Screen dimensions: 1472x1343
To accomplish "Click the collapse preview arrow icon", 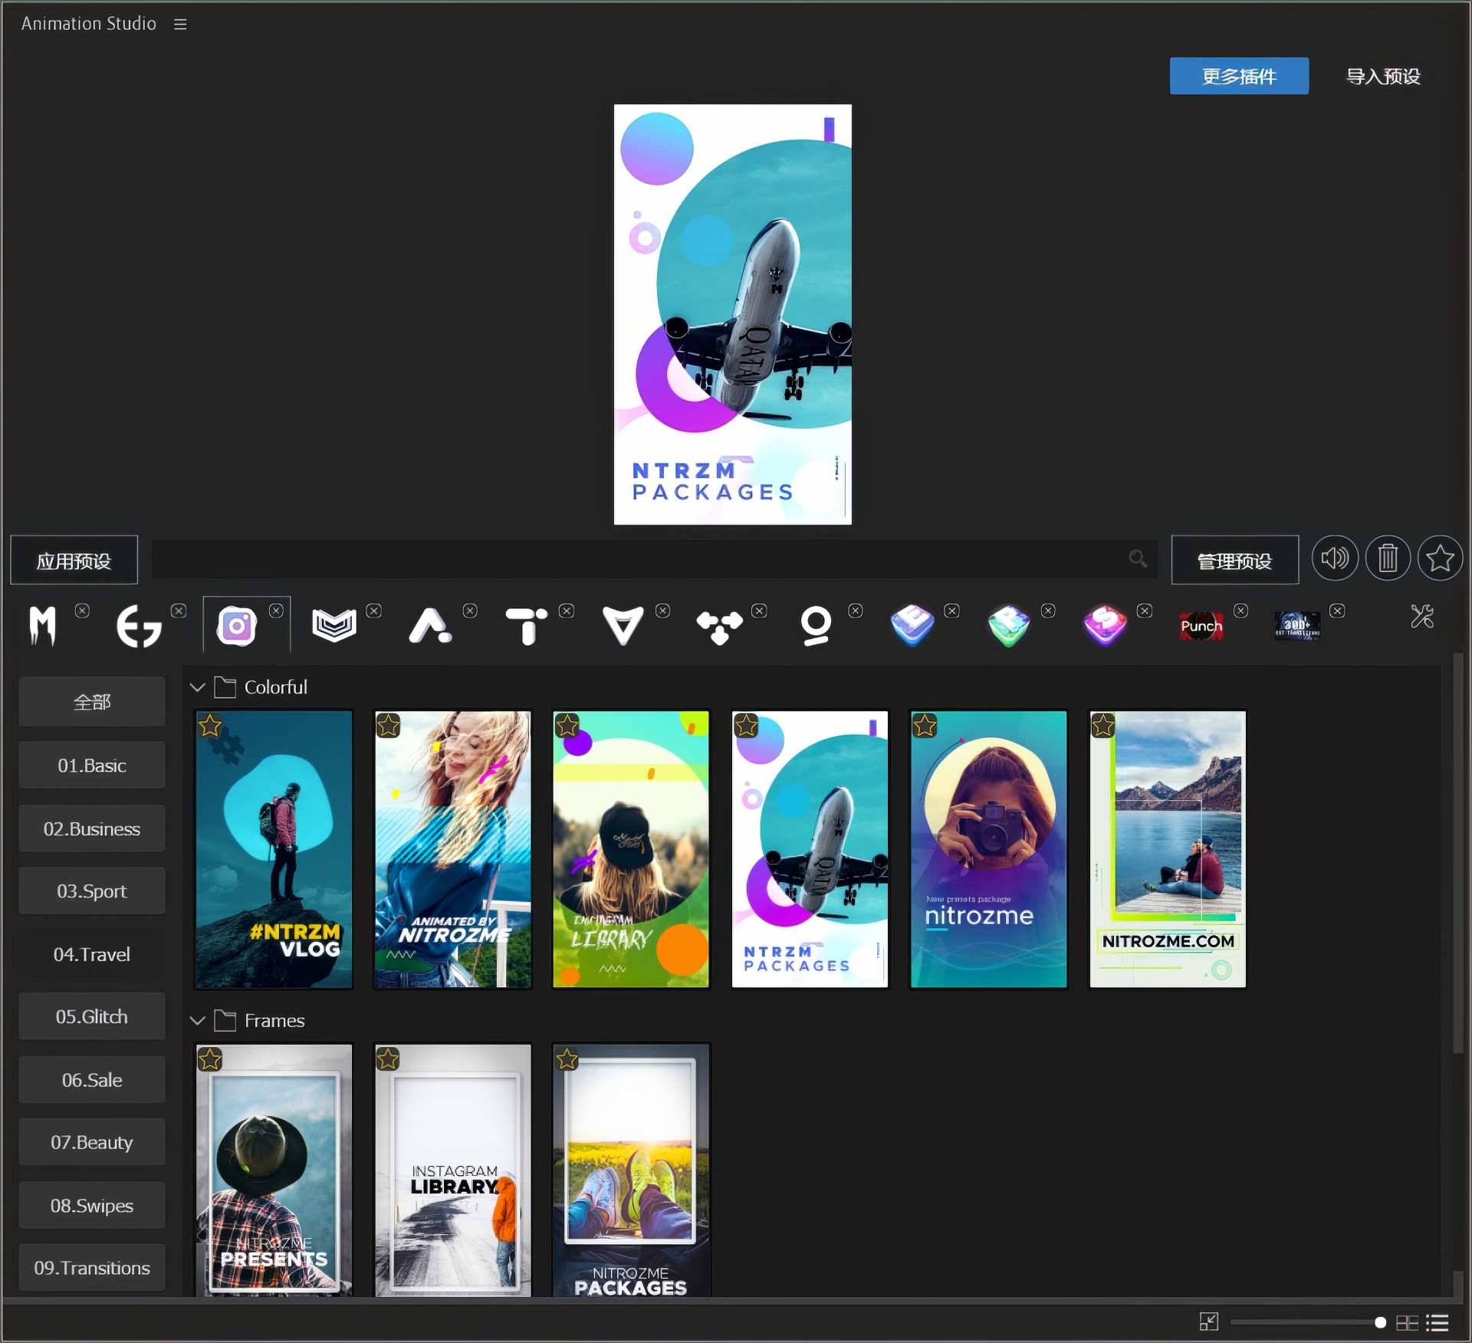I will click(1208, 1322).
